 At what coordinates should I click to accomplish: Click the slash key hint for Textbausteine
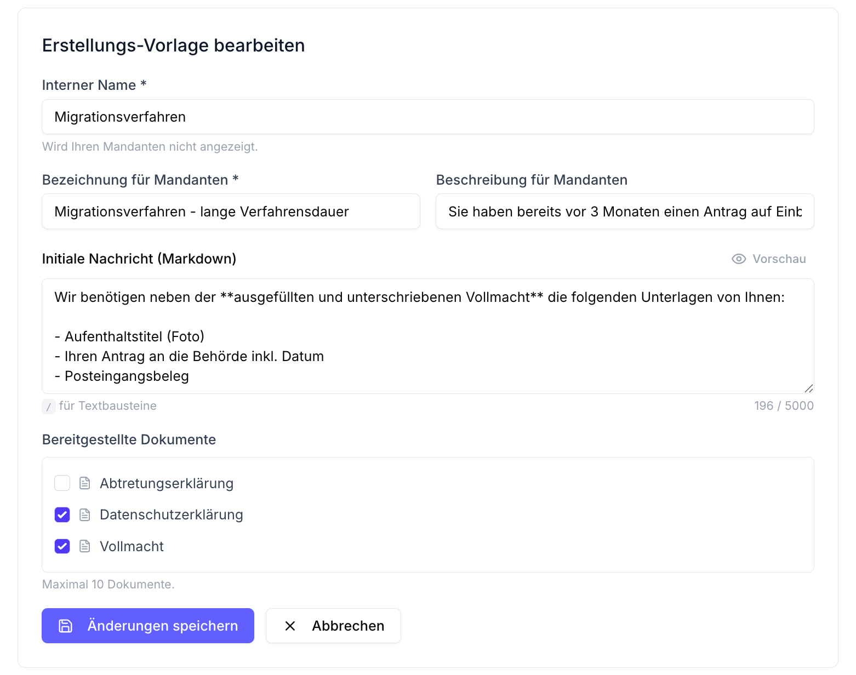pos(49,407)
